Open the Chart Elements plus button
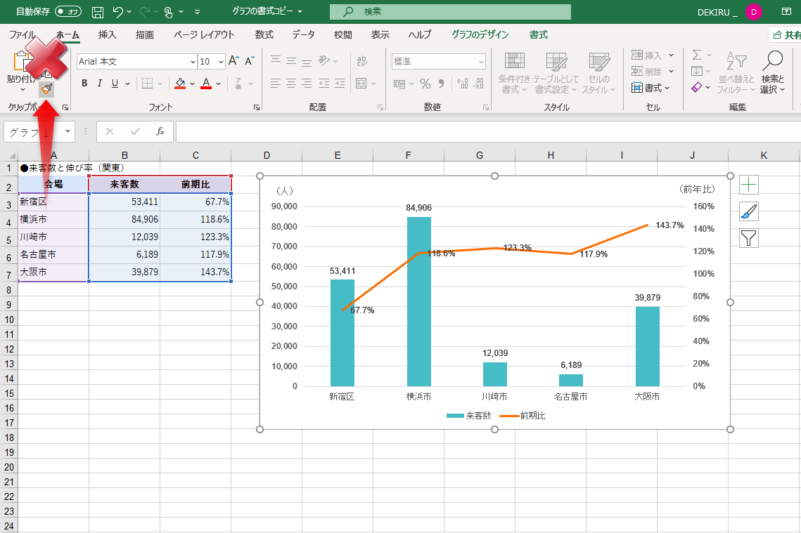801x533 pixels. [x=749, y=185]
